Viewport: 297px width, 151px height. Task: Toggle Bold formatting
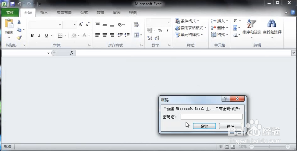tap(32, 35)
